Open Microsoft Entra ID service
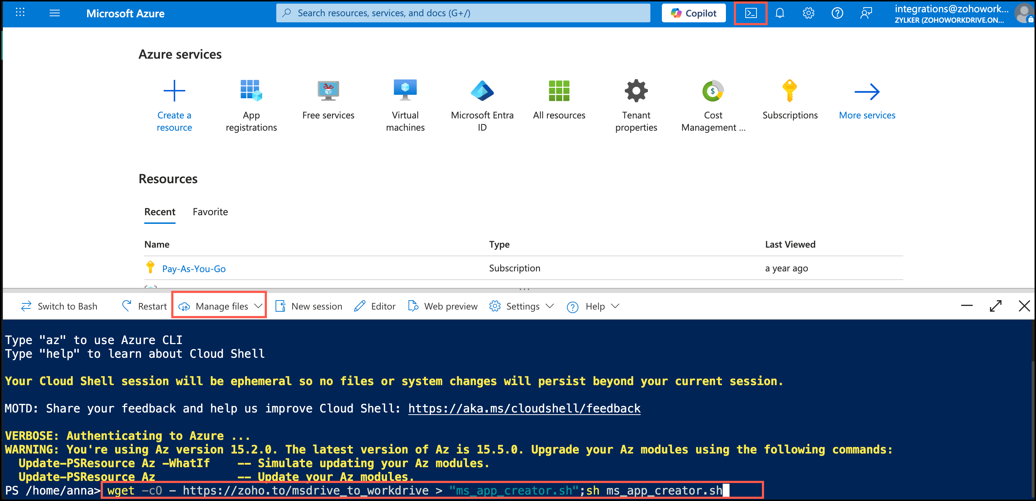 482,90
